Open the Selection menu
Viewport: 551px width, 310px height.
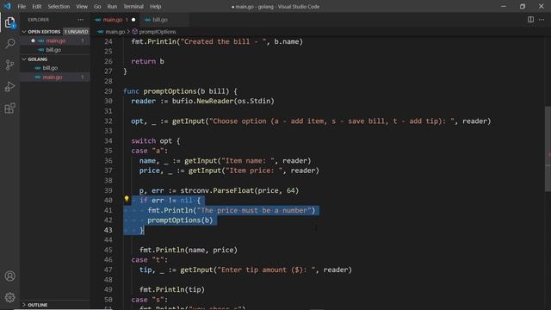point(59,6)
